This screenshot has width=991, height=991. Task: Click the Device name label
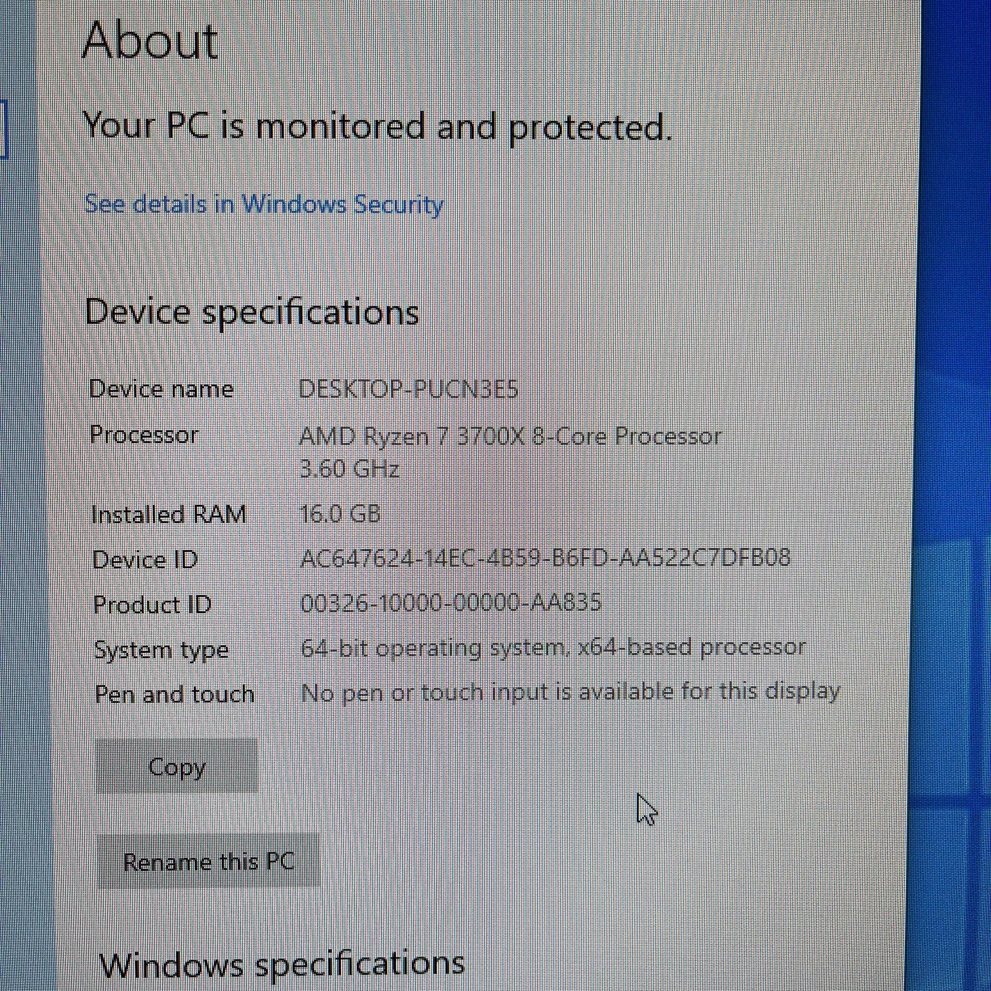pos(162,389)
